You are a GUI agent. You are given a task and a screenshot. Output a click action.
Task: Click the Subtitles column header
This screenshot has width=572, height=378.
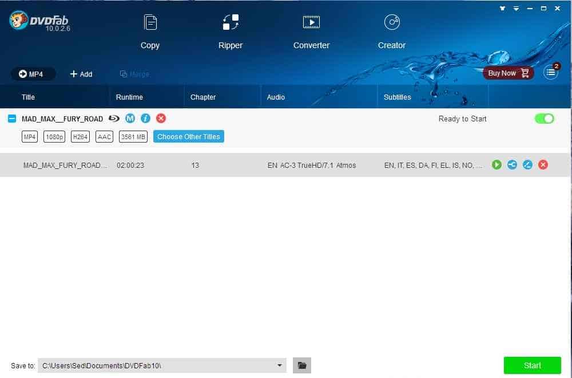pyautogui.click(x=398, y=97)
